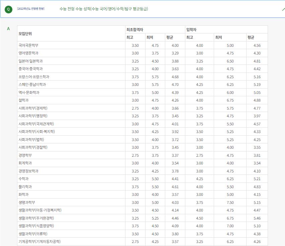Select the 사회과학부(사회·복지학) row name

[x=36, y=132]
